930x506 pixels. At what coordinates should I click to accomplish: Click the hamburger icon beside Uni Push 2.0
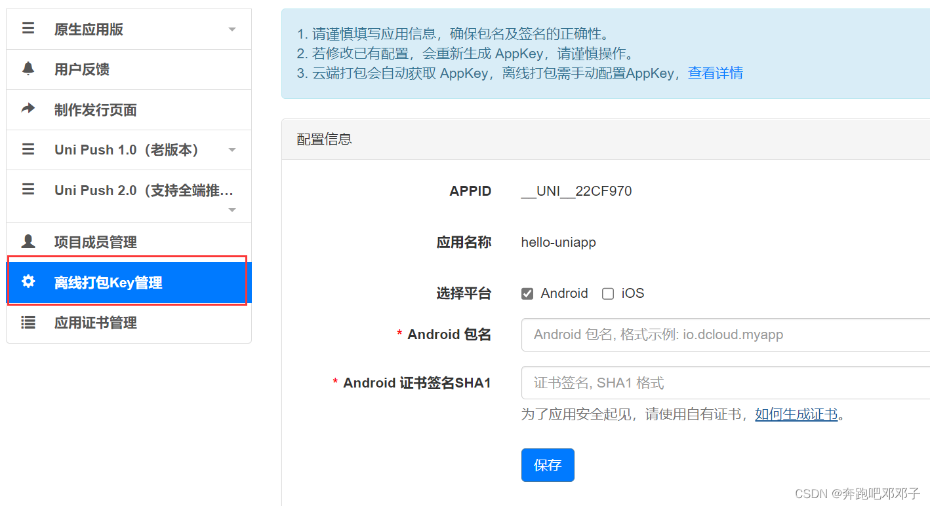28,189
